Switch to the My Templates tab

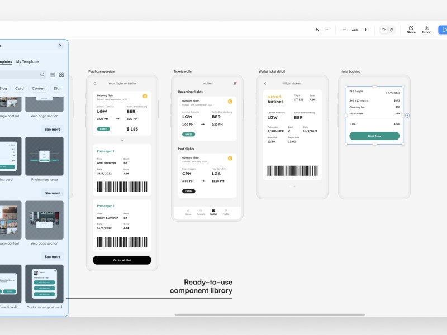27,61
